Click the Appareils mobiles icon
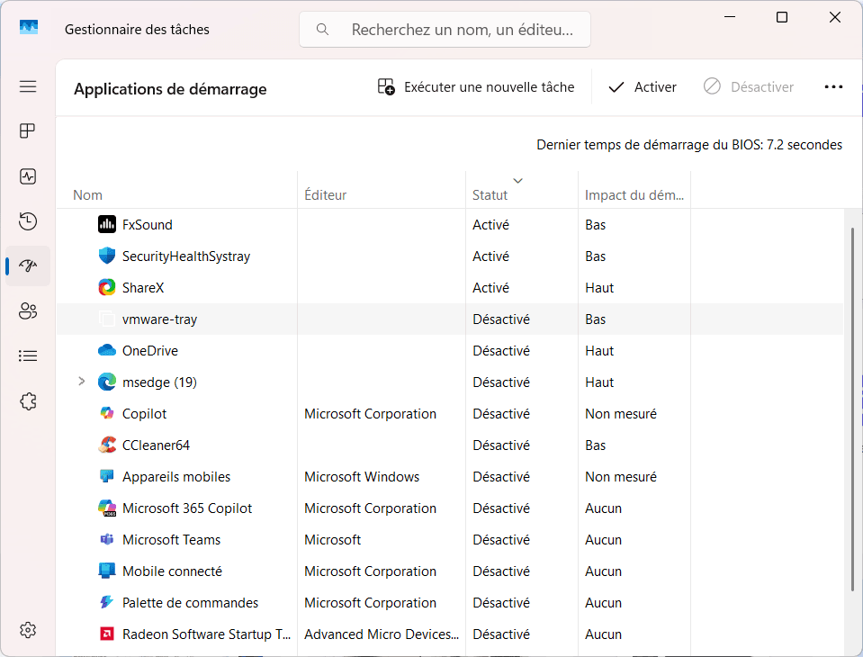 [107, 476]
